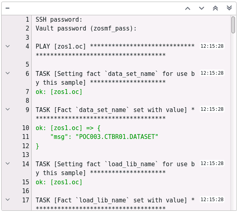Click the 12:15:28 timestamp on line 17
This screenshot has height=212, width=239.
click(x=212, y=200)
